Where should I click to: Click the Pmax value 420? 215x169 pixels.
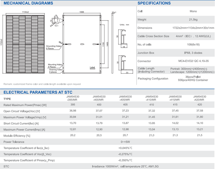pyautogui.click(x=200, y=104)
